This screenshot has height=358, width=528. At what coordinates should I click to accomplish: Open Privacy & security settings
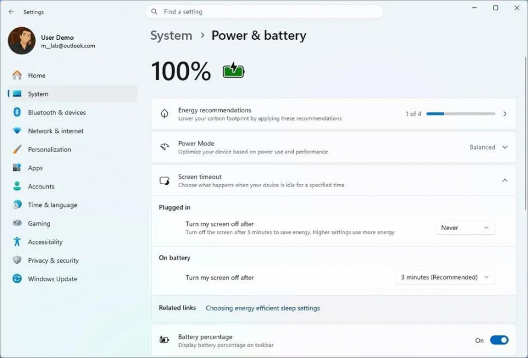pyautogui.click(x=72, y=261)
